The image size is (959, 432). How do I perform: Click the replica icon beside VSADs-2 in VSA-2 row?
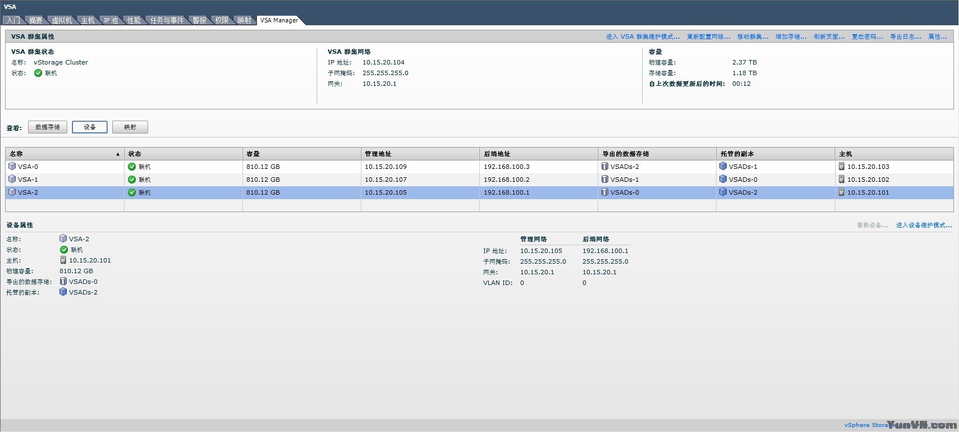click(723, 192)
